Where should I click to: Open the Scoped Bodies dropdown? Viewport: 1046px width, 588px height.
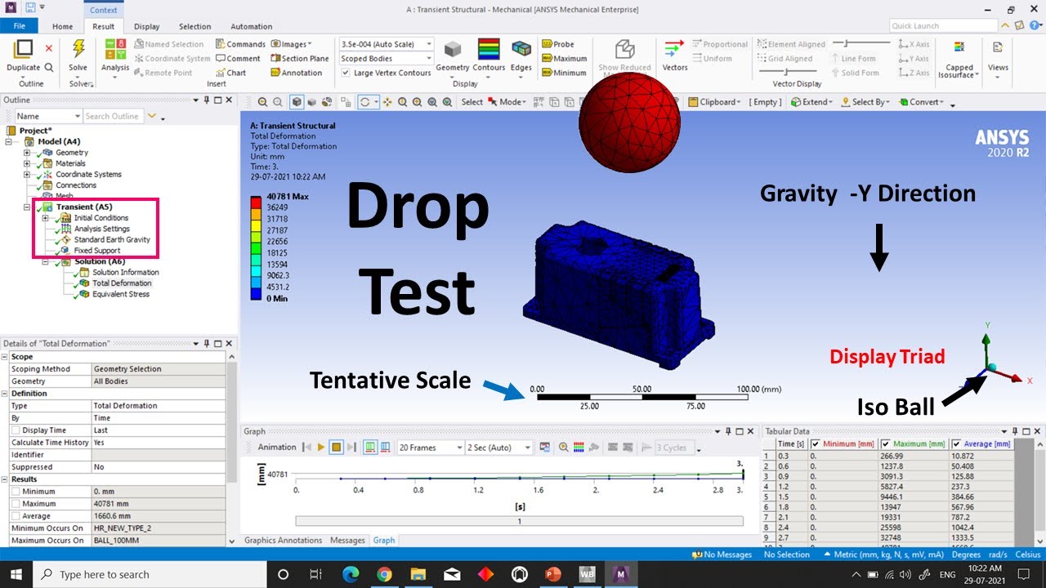387,59
